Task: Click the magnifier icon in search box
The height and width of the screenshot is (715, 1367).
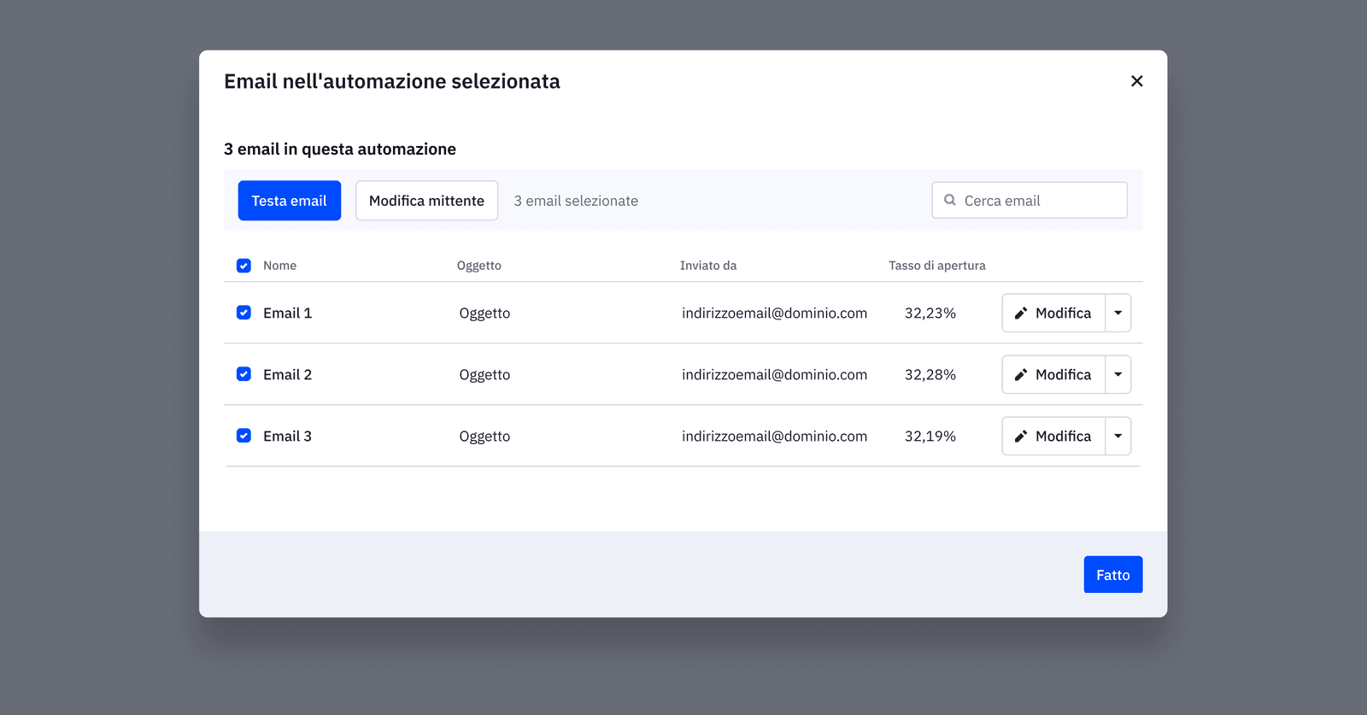Action: pos(949,200)
